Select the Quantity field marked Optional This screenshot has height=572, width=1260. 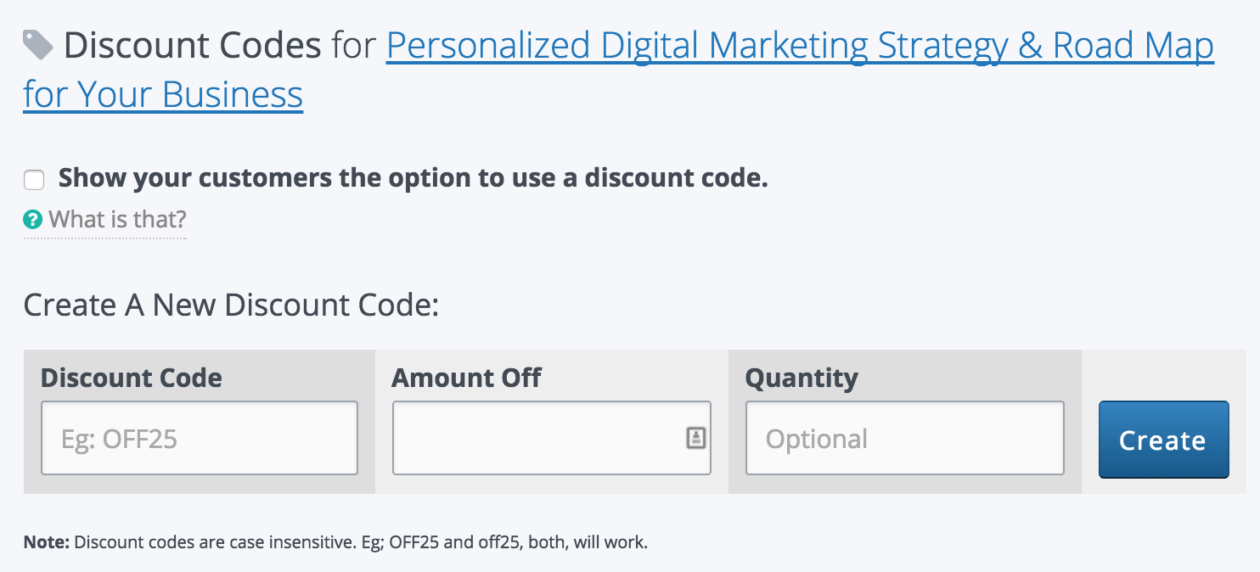(x=904, y=438)
